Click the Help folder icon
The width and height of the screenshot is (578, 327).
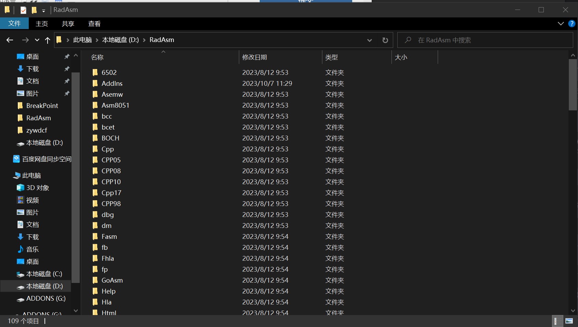[95, 291]
